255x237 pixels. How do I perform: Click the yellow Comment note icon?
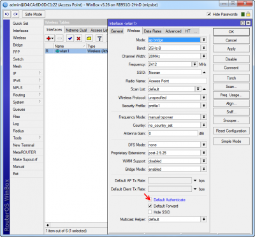pos(89,38)
